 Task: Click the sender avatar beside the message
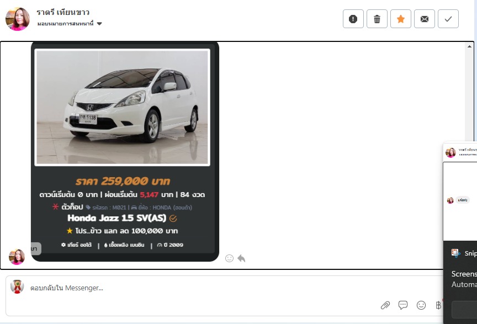[17, 257]
